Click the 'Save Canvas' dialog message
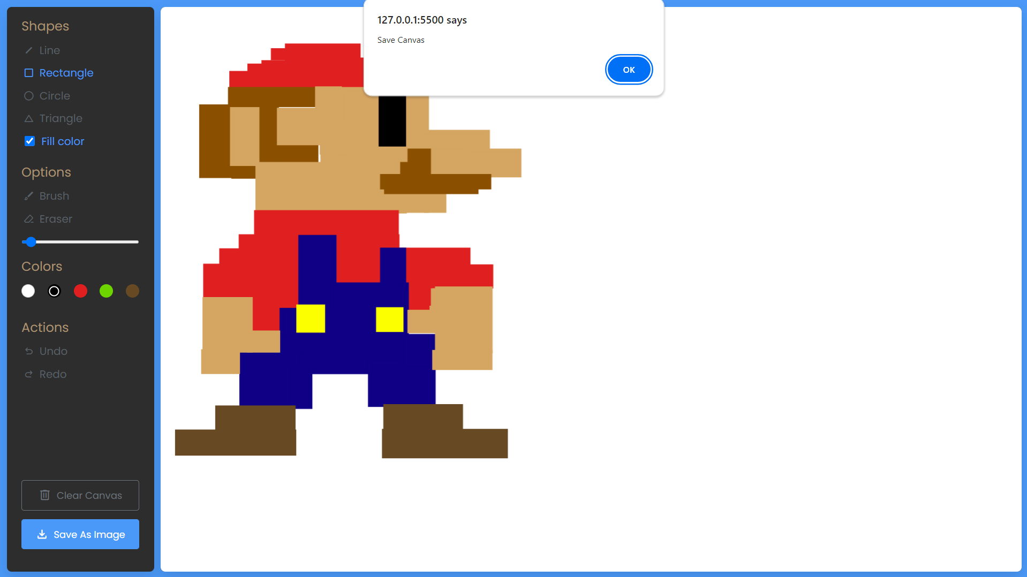Image resolution: width=1027 pixels, height=577 pixels. click(x=401, y=40)
